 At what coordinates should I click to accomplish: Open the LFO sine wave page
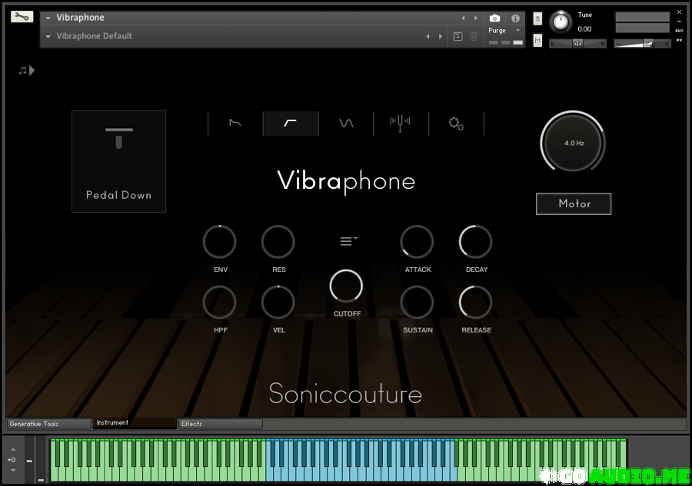(x=346, y=124)
